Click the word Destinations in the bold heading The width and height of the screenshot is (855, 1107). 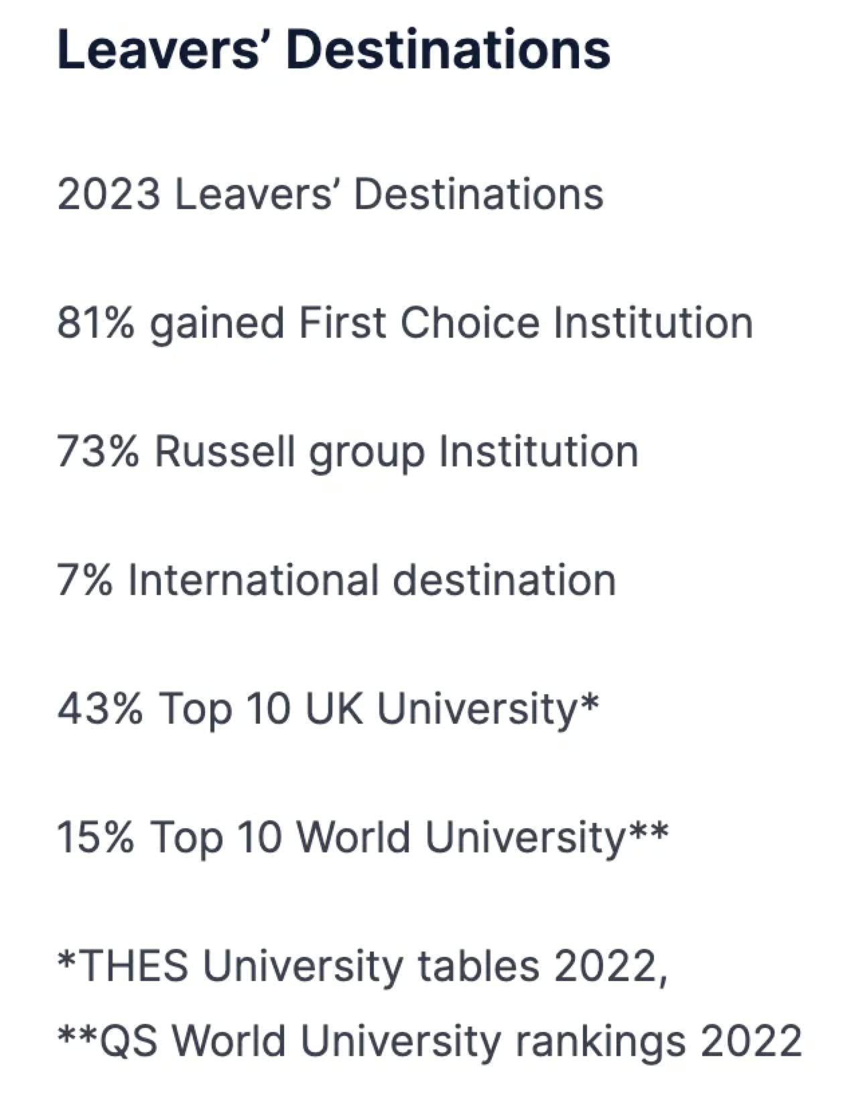click(448, 50)
